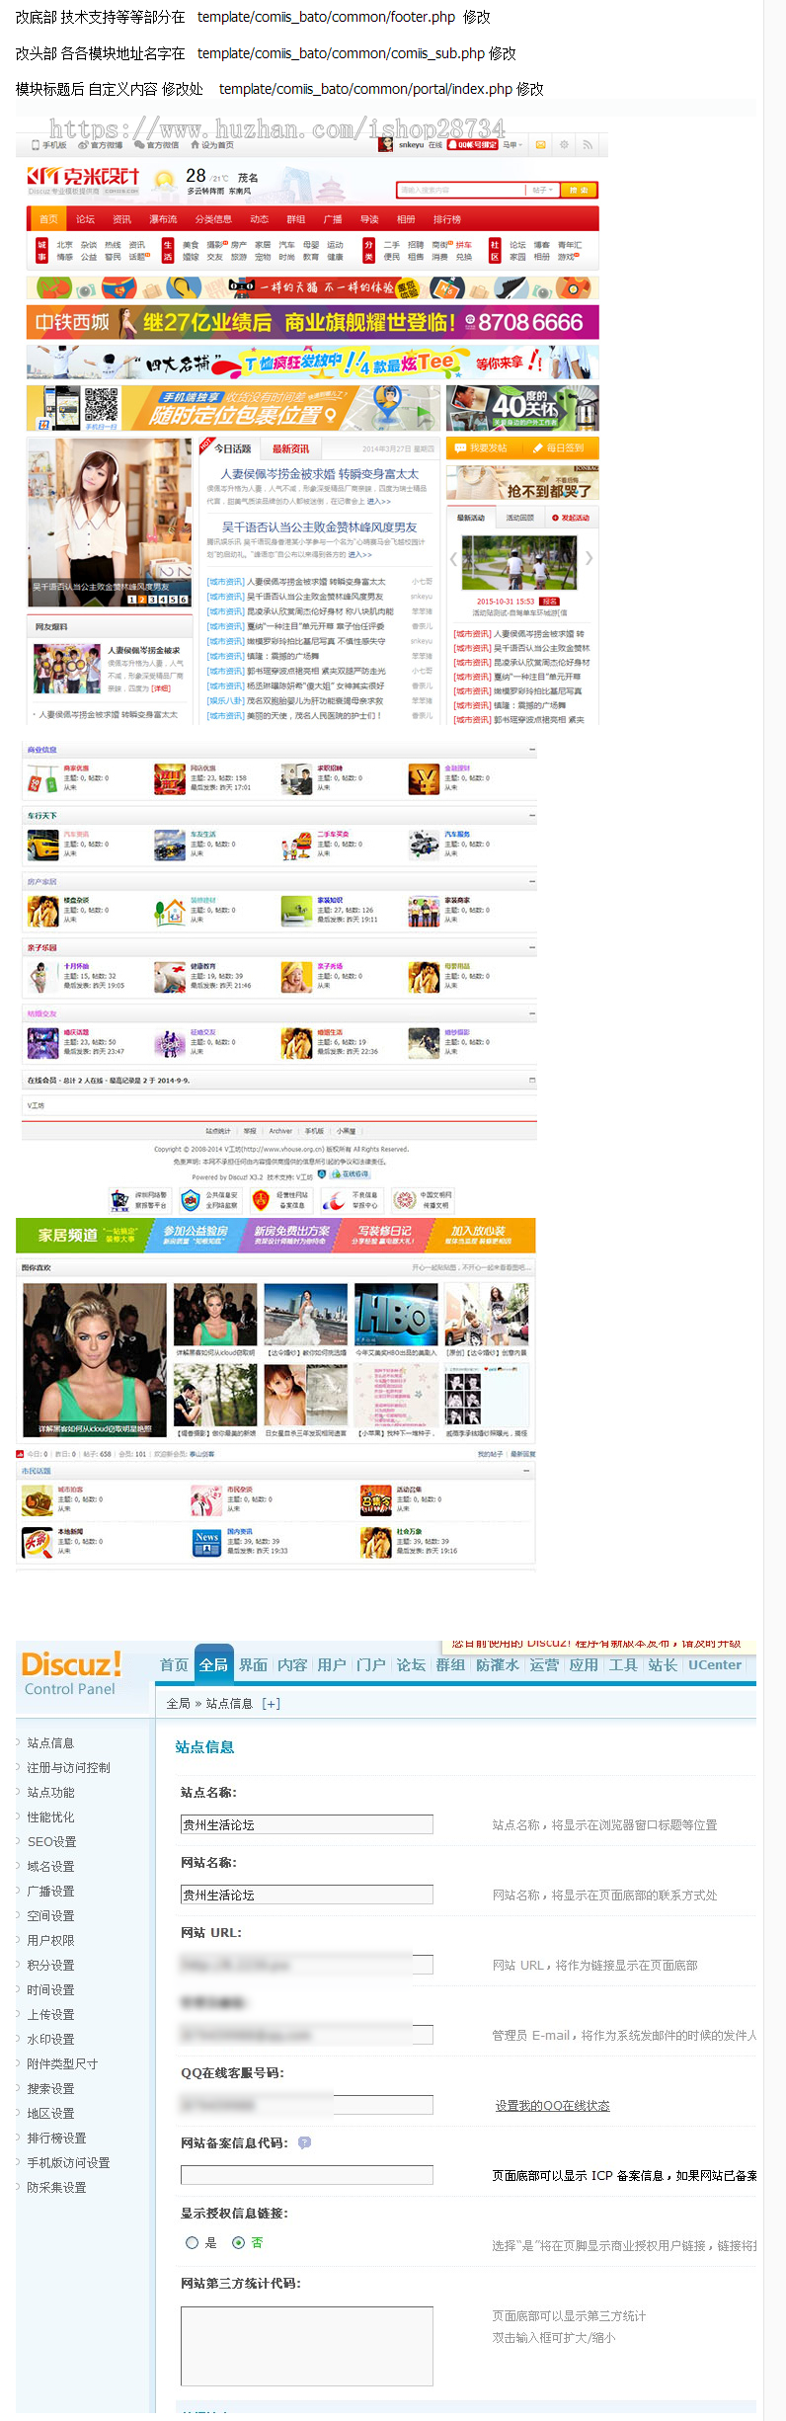Click the Discuz! Control Panel logo
The image size is (786, 2421).
tap(71, 1672)
